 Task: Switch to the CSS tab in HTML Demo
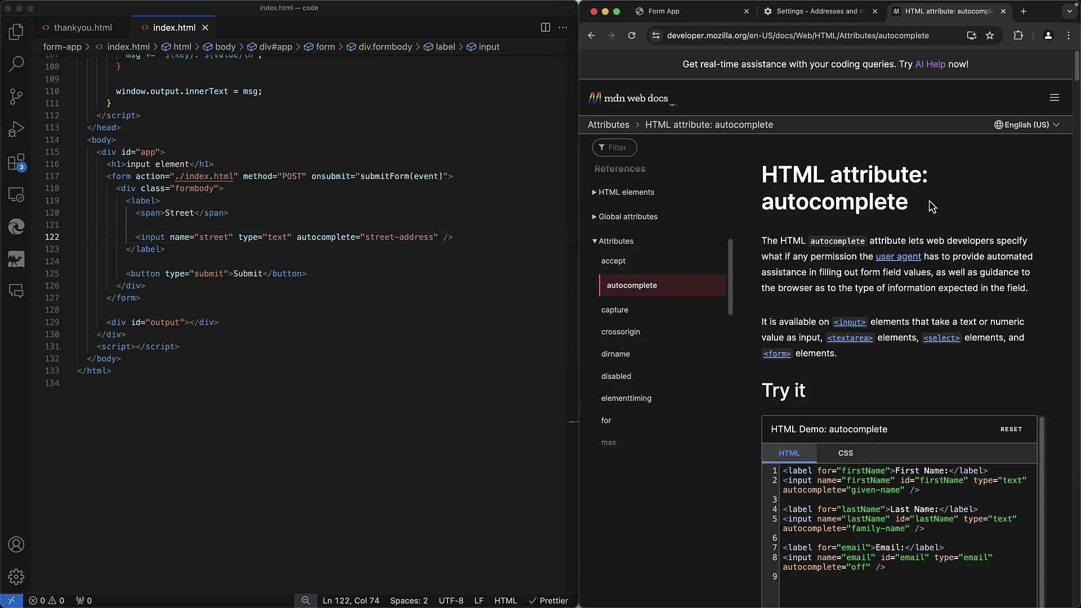pyautogui.click(x=846, y=453)
